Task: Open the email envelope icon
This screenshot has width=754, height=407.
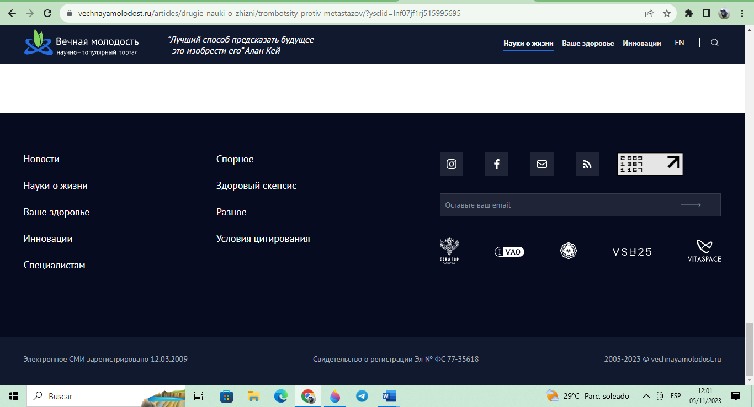Action: pyautogui.click(x=541, y=164)
